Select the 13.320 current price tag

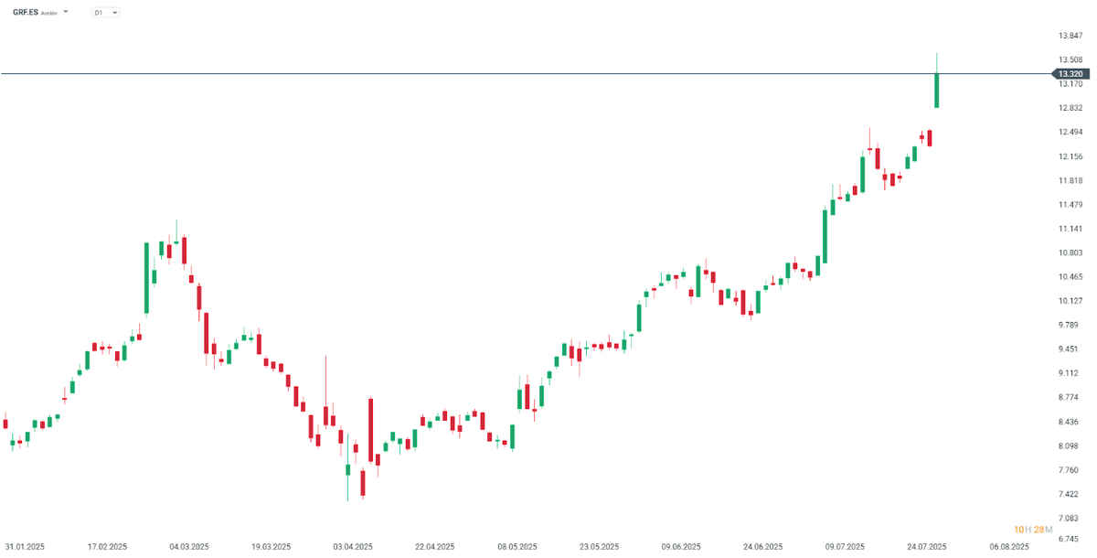point(1070,73)
